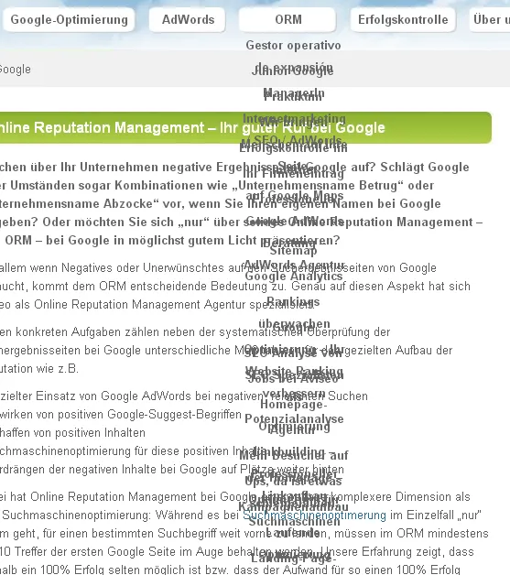Select the AdWords navigation tab
Image resolution: width=510 pixels, height=575 pixels.
click(x=188, y=19)
